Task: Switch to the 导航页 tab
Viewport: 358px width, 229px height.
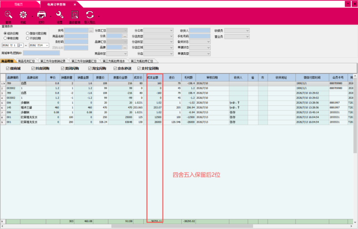Action: tap(19, 4)
